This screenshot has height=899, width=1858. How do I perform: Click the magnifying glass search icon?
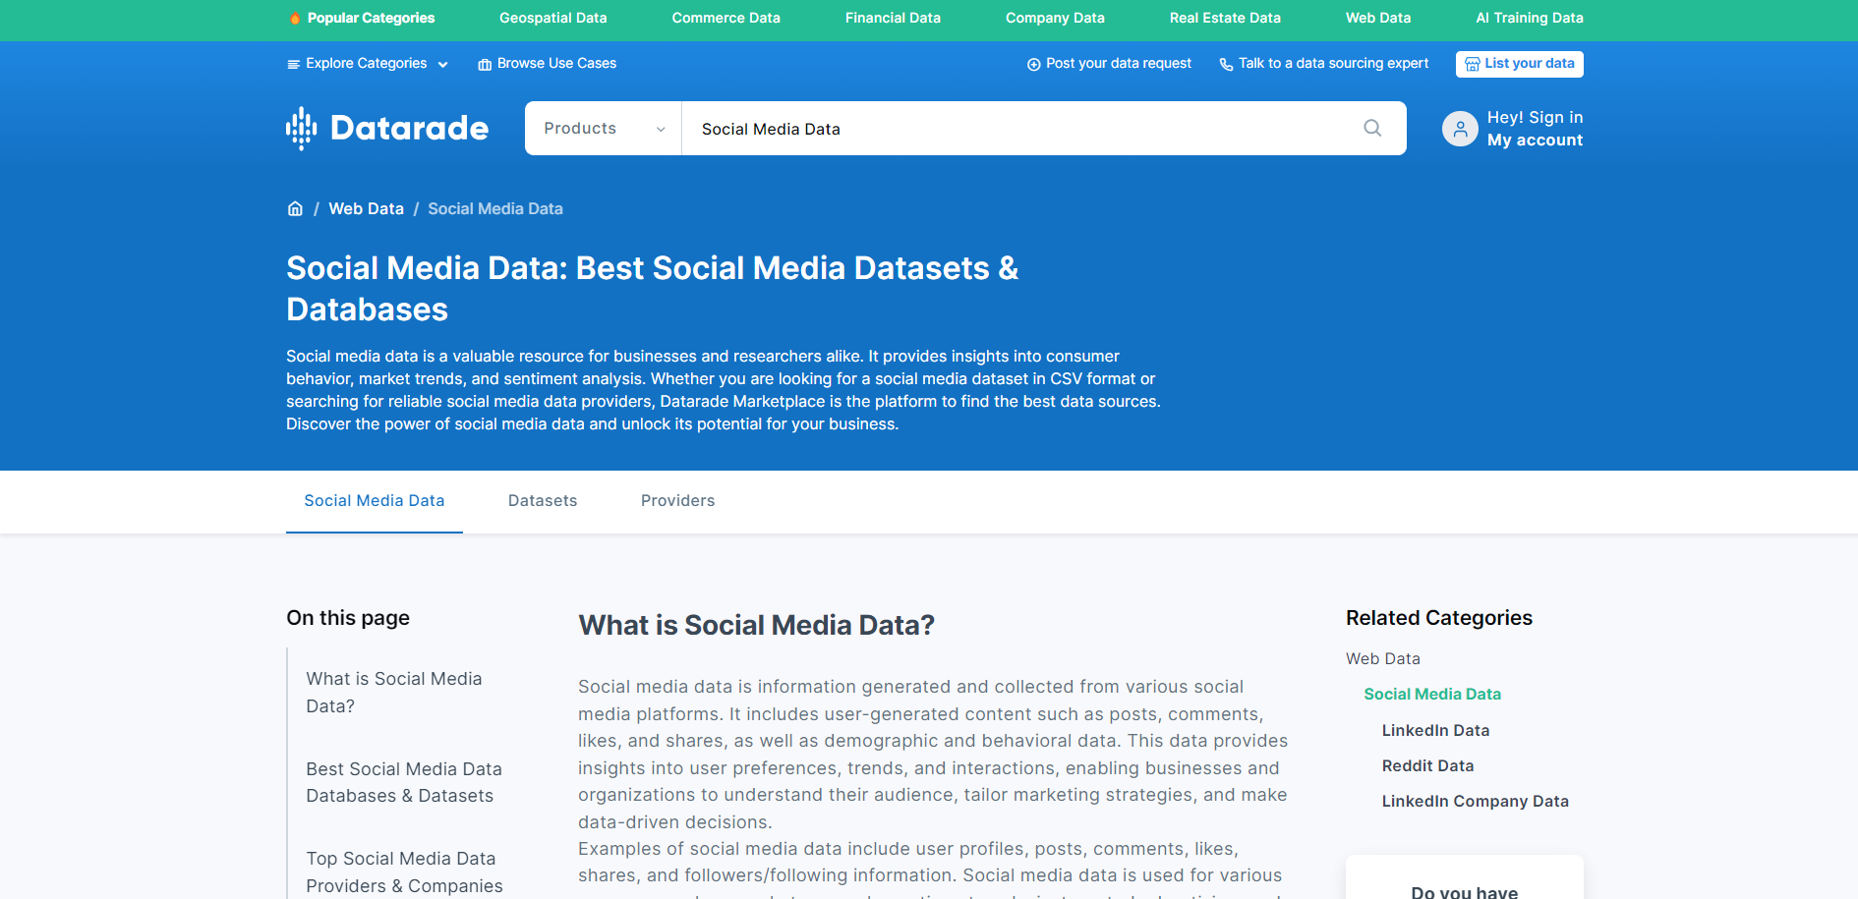pos(1372,128)
